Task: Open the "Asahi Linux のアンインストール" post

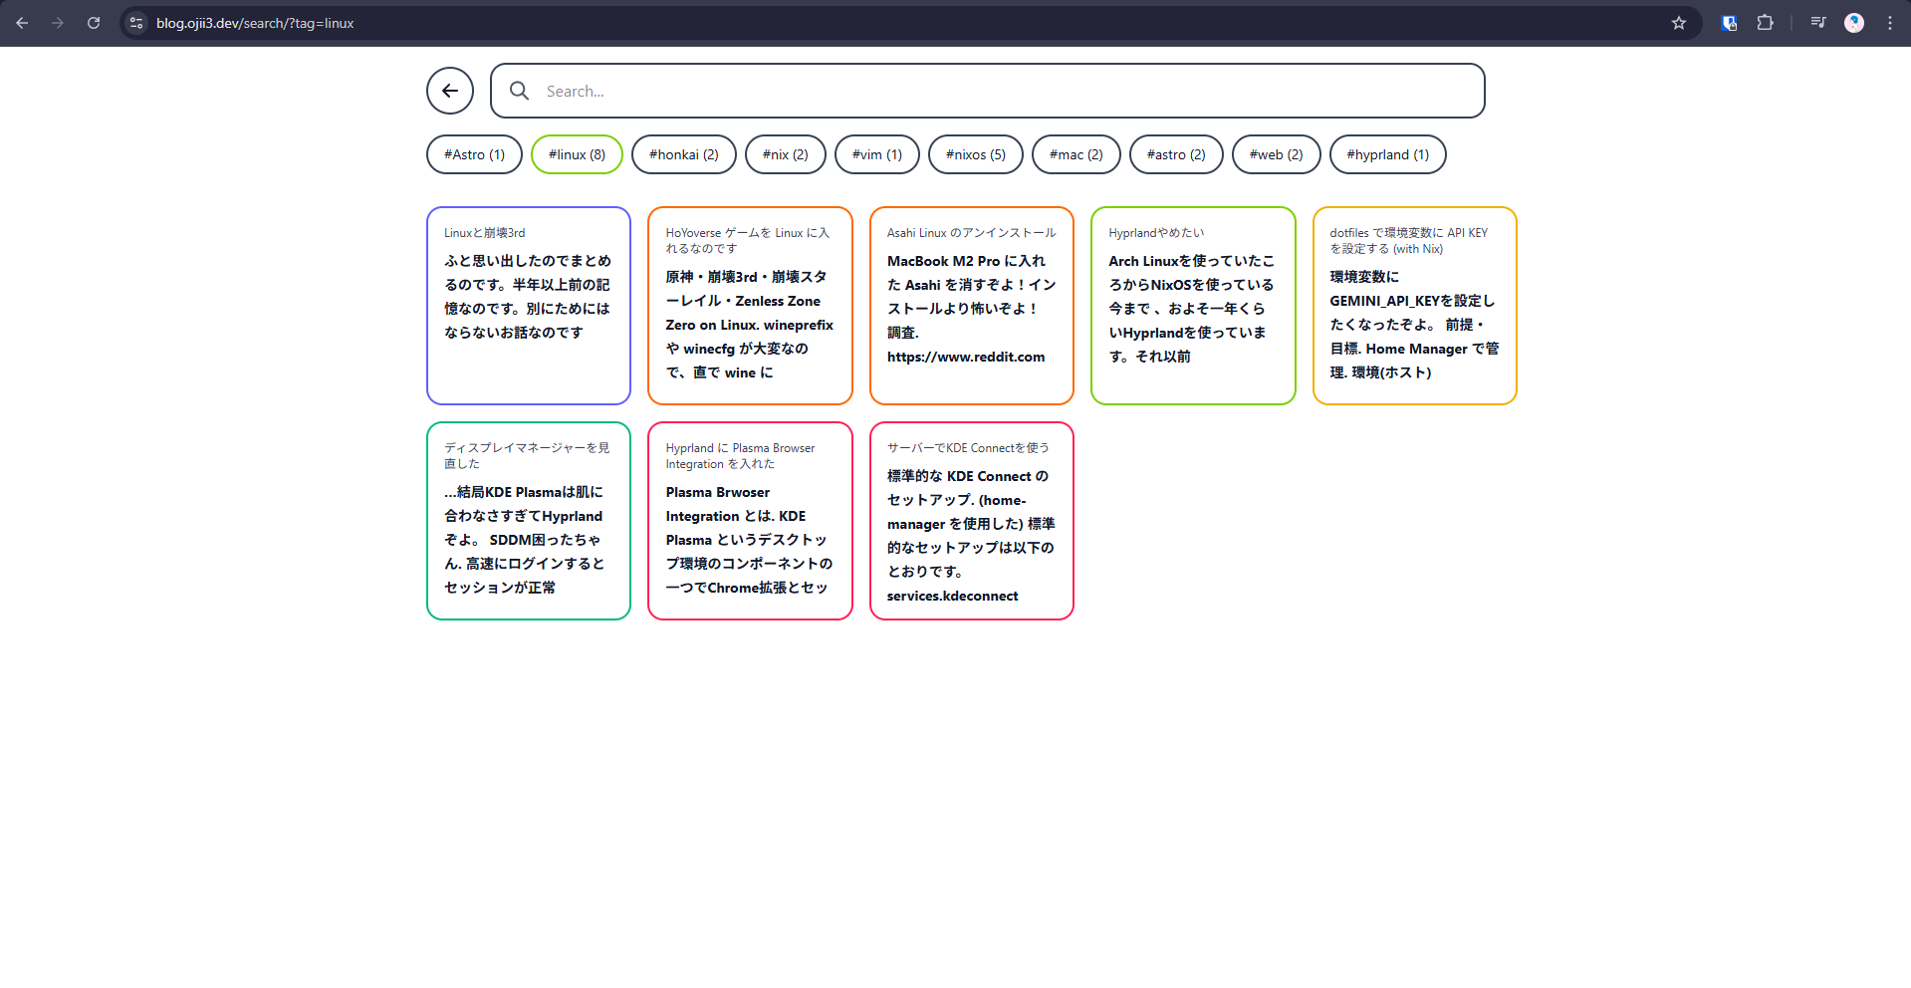Action: tap(971, 305)
